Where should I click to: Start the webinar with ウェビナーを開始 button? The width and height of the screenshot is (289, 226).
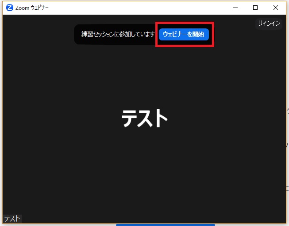point(184,34)
